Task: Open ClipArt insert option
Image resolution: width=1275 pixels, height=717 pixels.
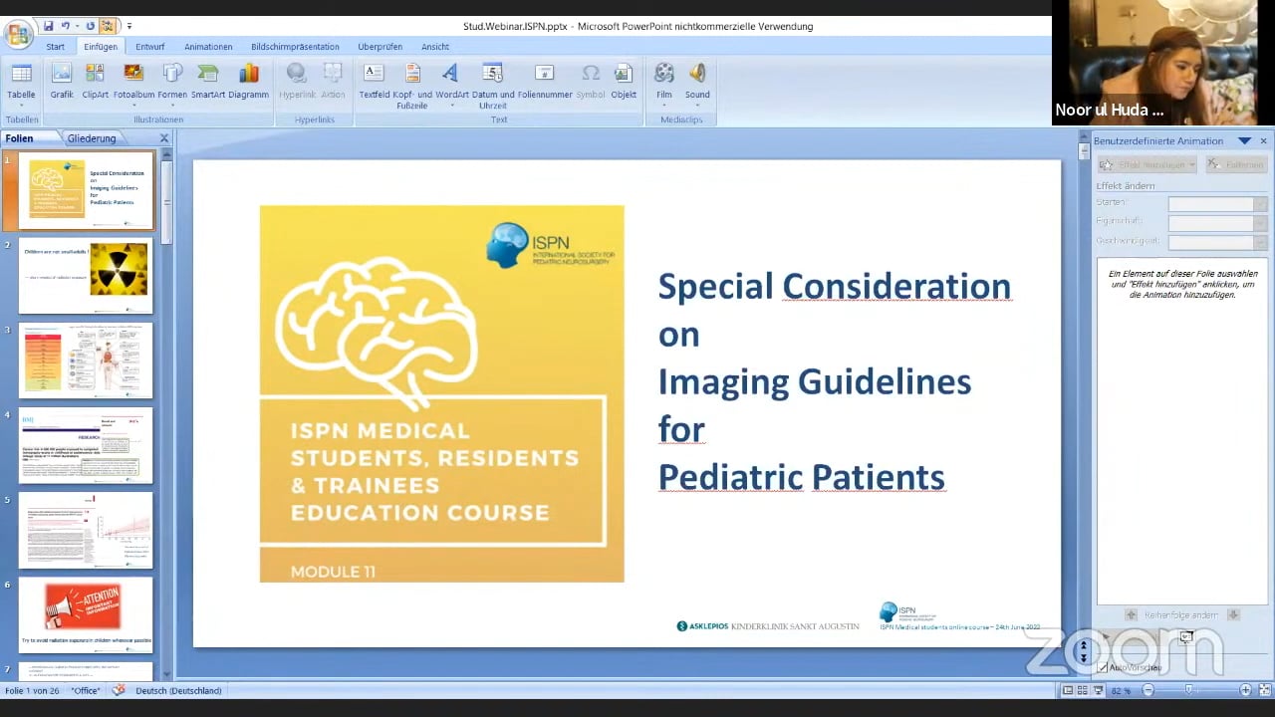Action: point(95,82)
